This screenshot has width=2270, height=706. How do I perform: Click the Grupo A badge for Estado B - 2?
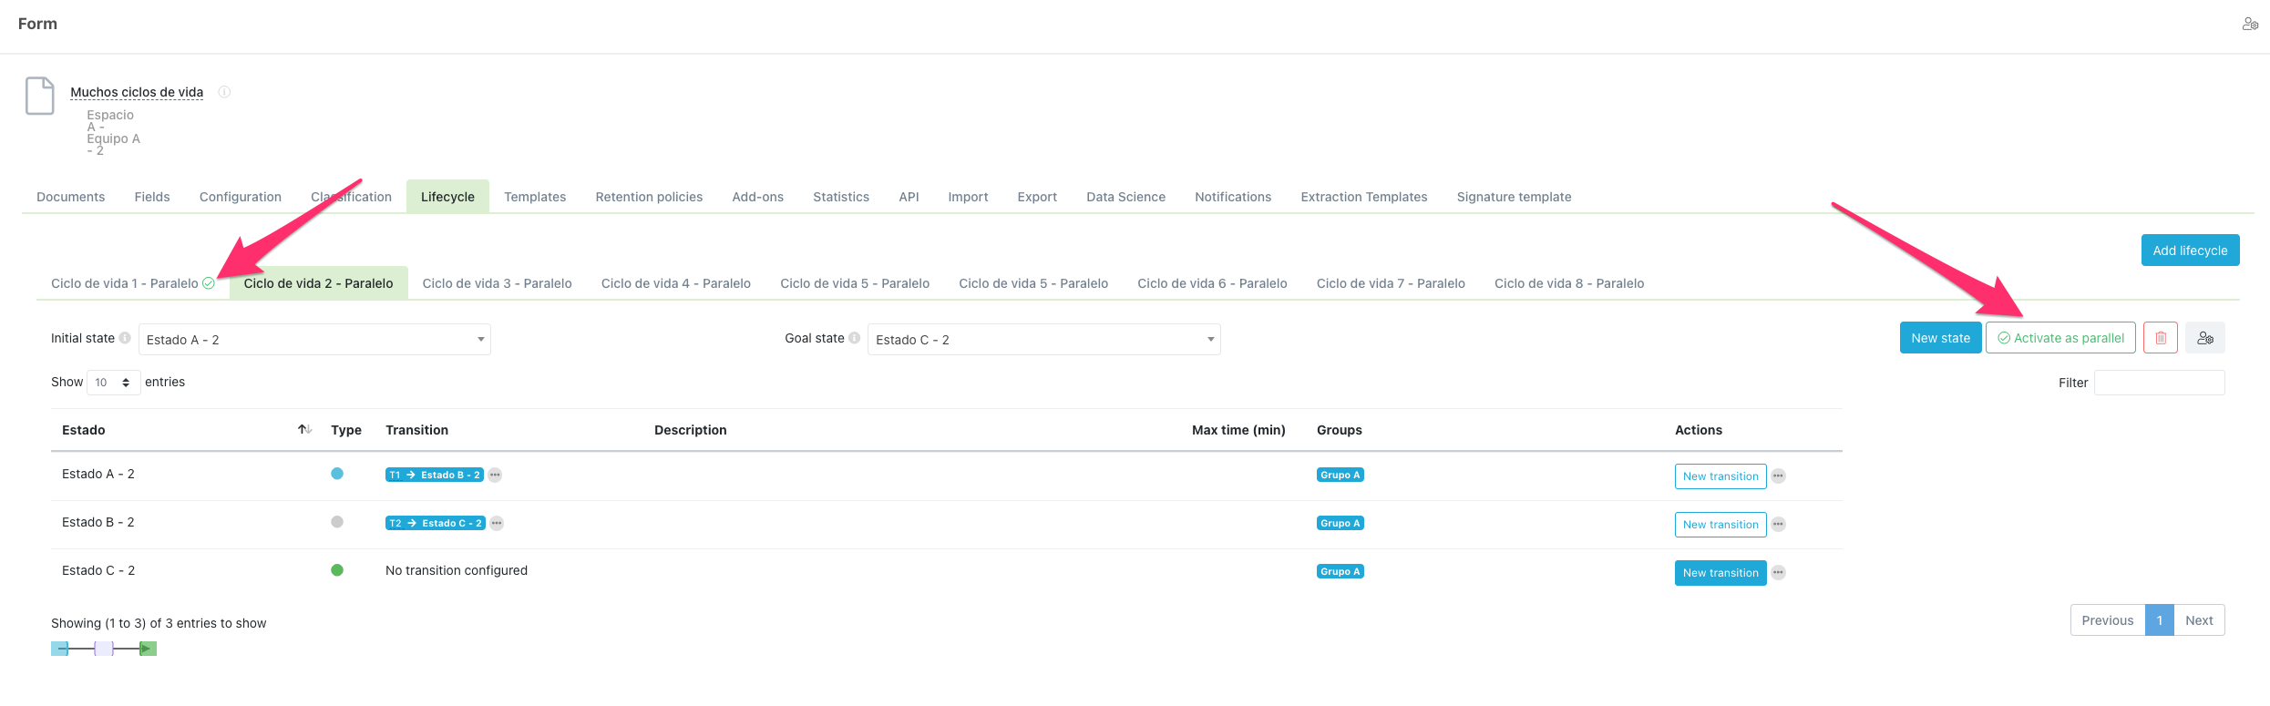tap(1340, 524)
